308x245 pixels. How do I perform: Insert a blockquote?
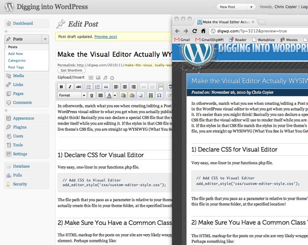coord(106,87)
